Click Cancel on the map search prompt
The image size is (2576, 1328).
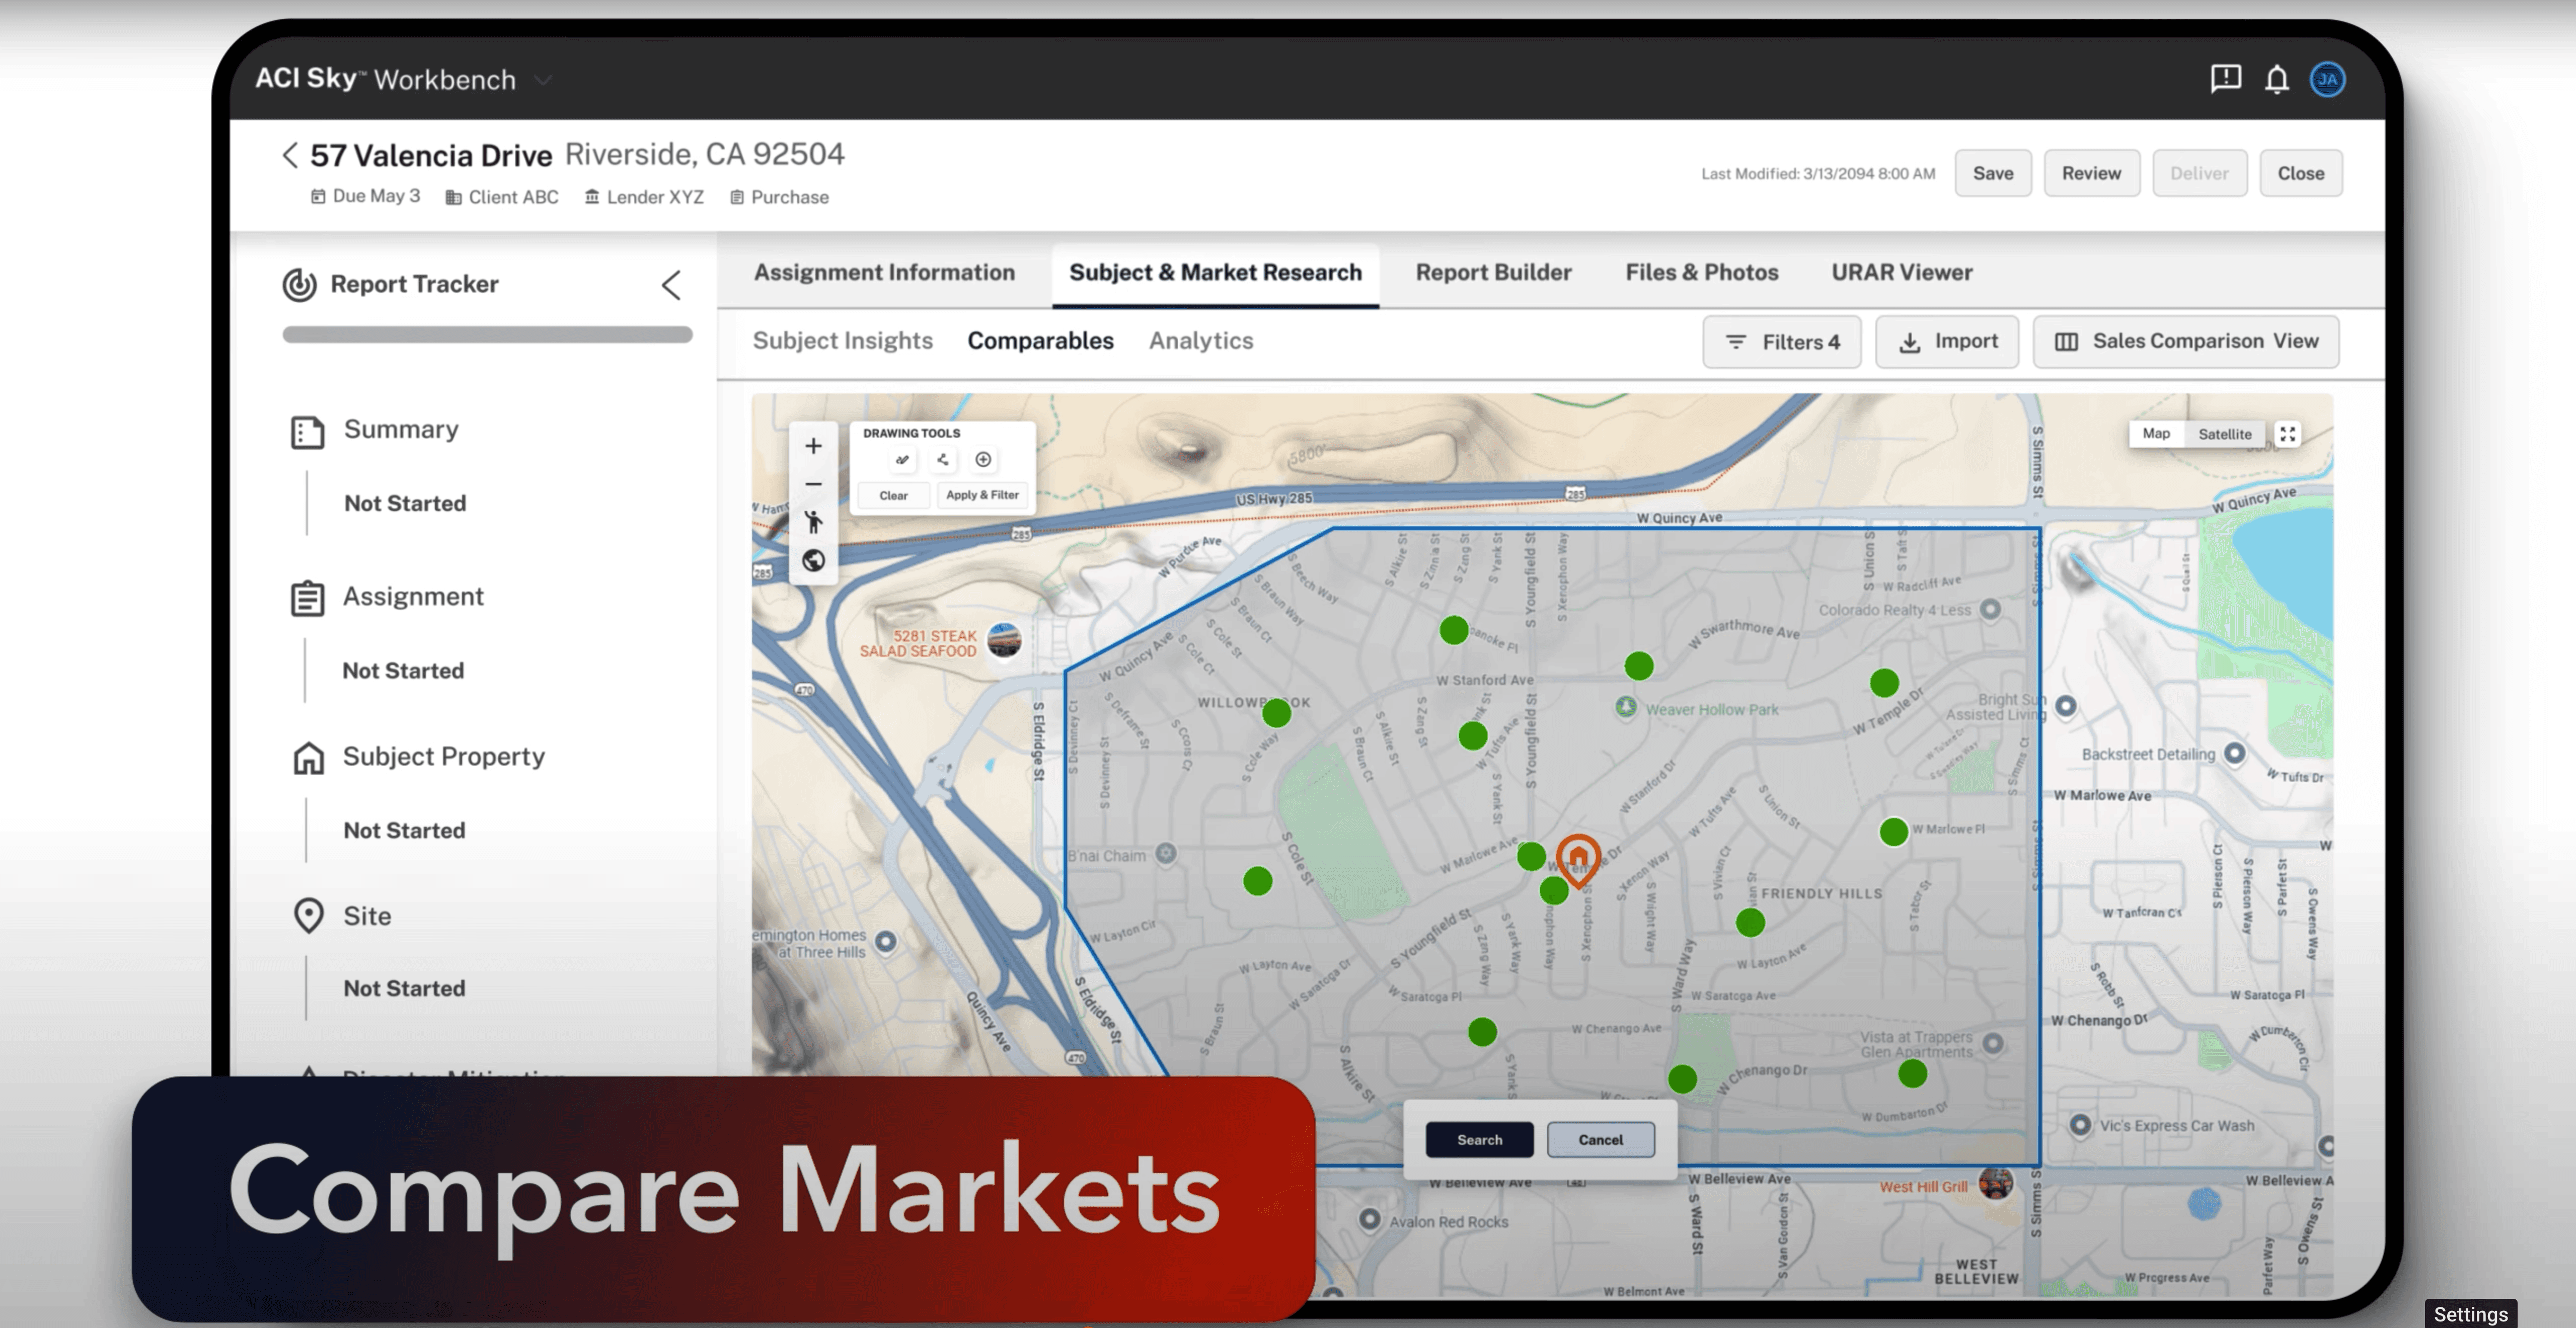1600,1139
